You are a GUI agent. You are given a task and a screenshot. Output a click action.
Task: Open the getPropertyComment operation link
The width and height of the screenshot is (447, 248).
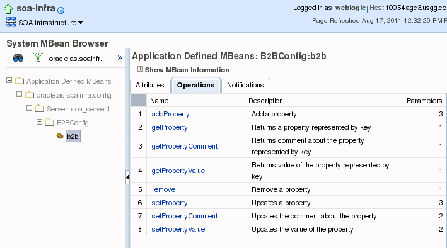[185, 146]
